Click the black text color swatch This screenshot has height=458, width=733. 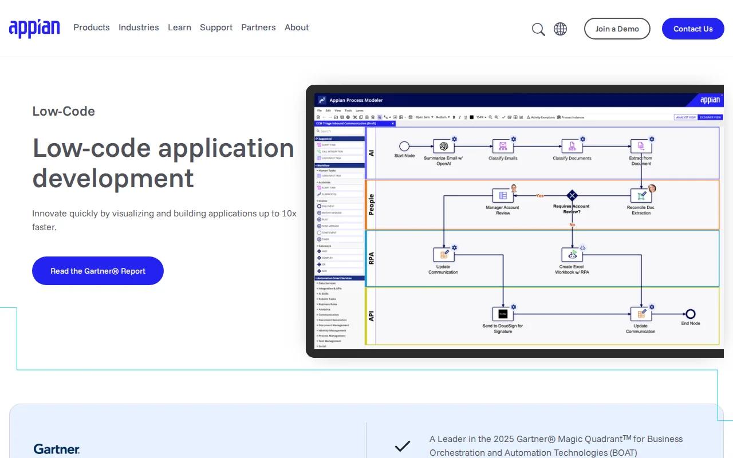pyautogui.click(x=472, y=117)
